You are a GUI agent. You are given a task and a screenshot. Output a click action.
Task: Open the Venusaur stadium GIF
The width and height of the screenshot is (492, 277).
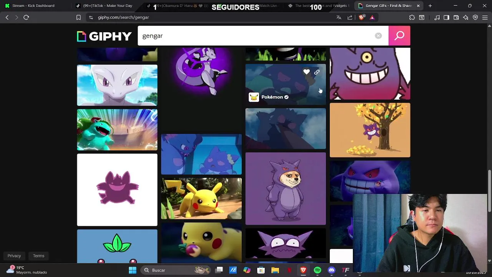pos(117,130)
